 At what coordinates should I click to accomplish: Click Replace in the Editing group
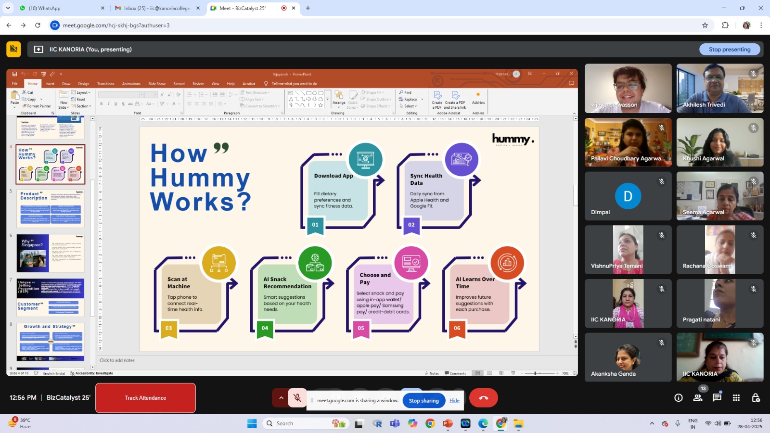coord(408,100)
